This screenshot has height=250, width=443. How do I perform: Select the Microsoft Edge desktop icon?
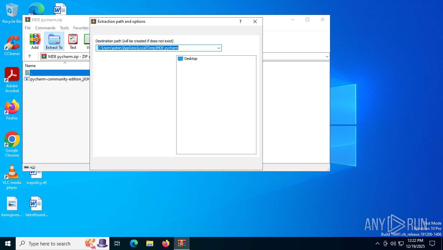point(36,9)
